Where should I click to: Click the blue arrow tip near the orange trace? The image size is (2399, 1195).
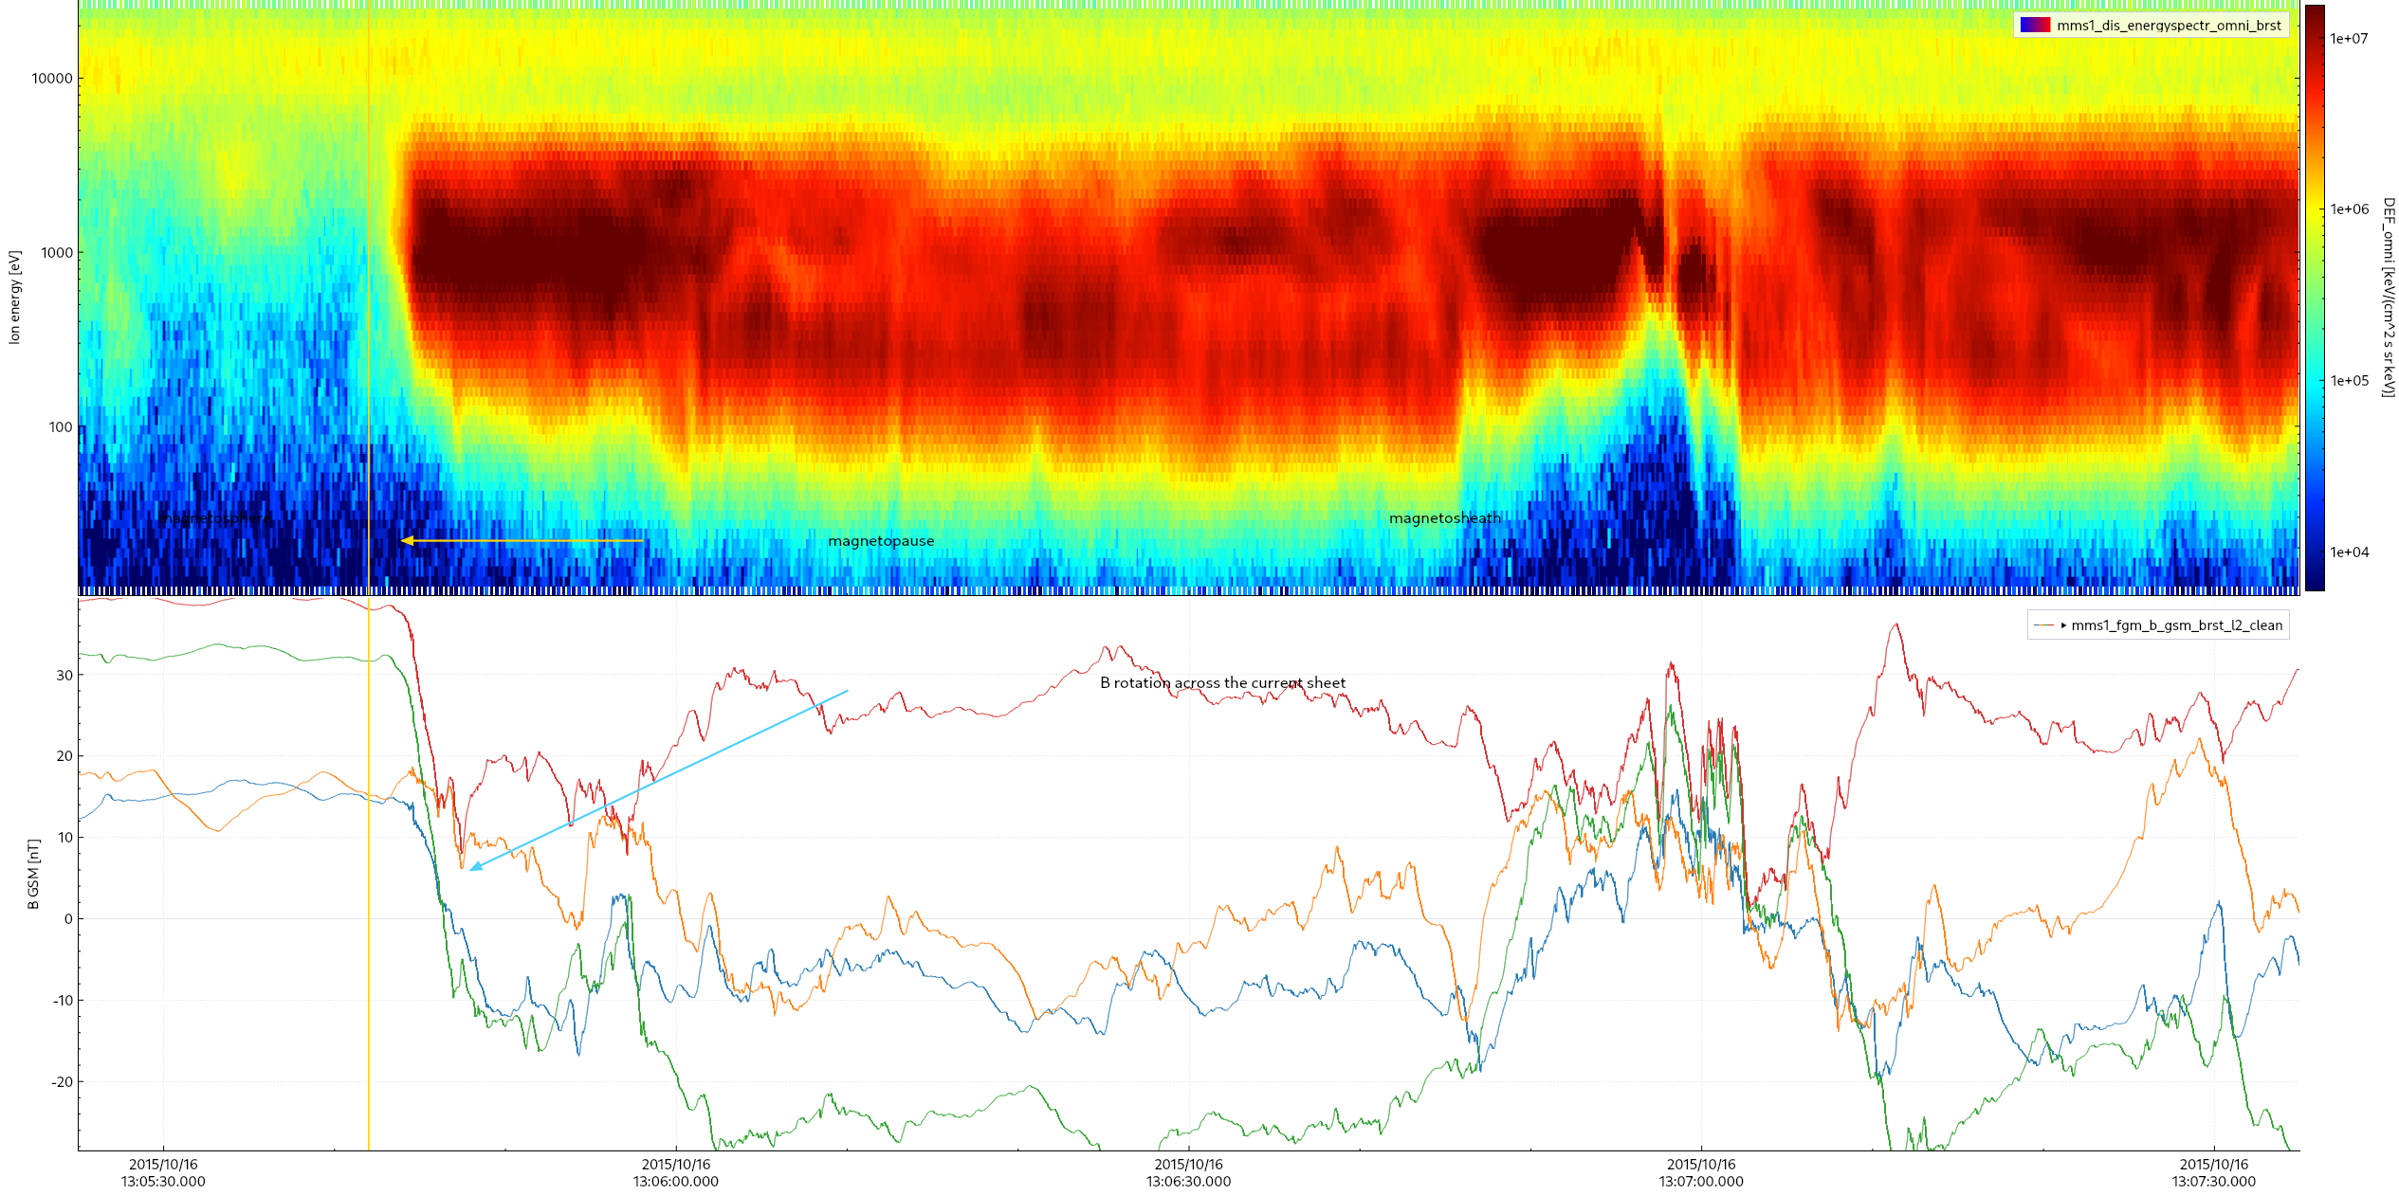[x=474, y=866]
